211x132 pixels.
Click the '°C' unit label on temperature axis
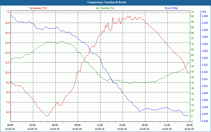tap(8, 12)
